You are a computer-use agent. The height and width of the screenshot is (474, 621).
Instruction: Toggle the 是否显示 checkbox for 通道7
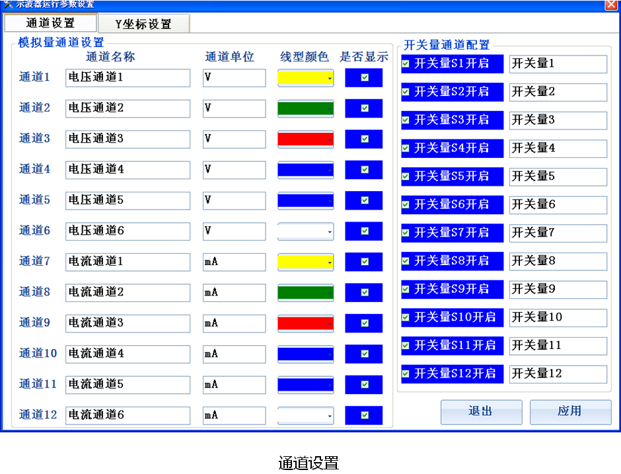(365, 262)
